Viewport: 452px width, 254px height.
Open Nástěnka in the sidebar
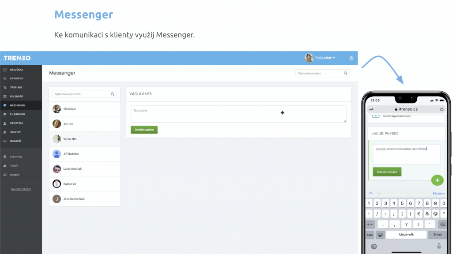click(x=16, y=70)
